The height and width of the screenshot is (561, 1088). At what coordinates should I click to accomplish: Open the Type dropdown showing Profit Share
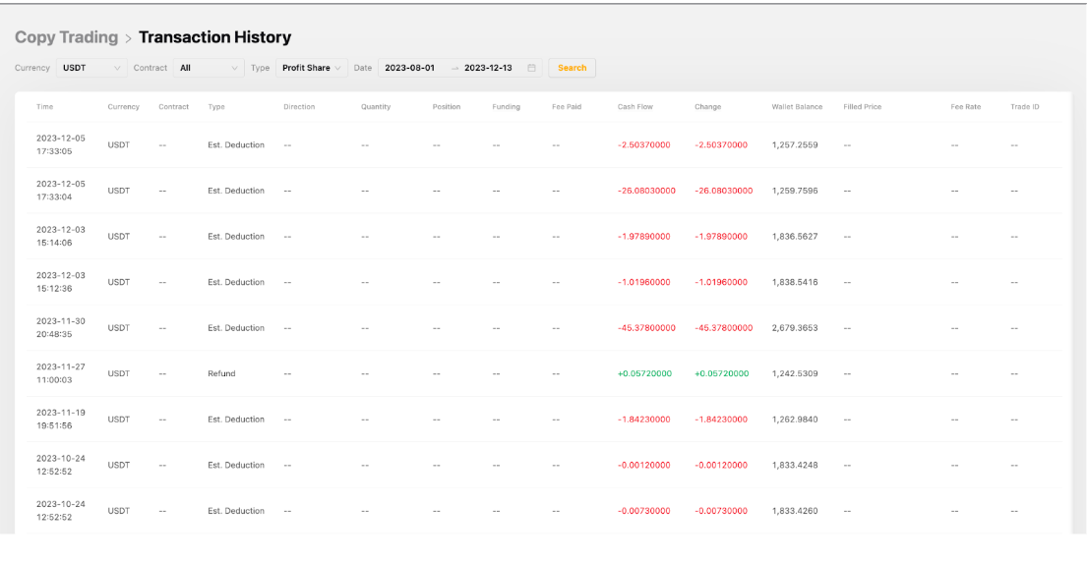coord(310,68)
